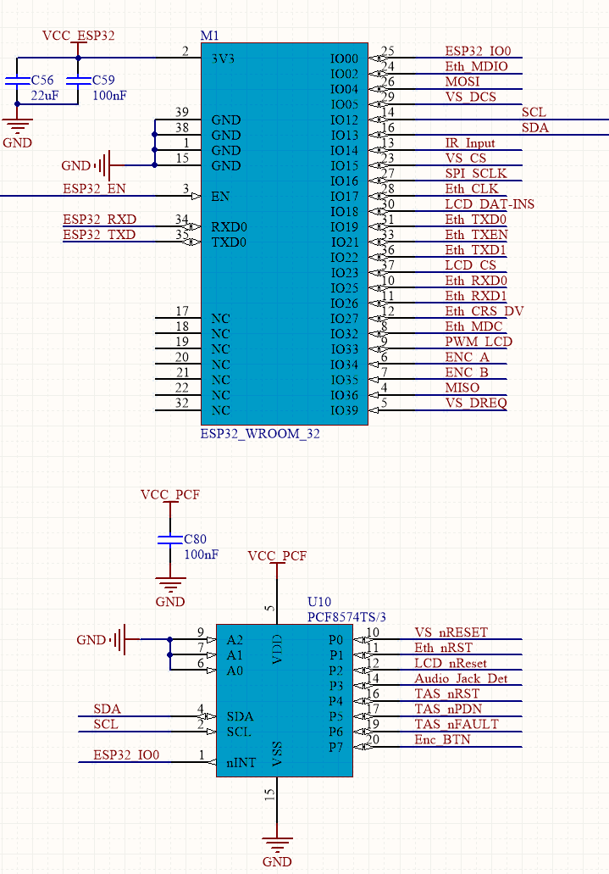Click capacitor C56 22uF symbol

[x=17, y=81]
